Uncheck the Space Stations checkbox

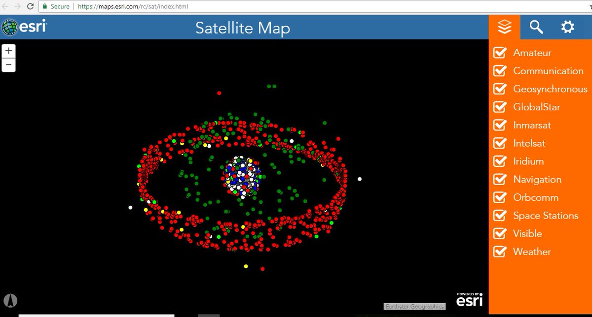point(500,216)
